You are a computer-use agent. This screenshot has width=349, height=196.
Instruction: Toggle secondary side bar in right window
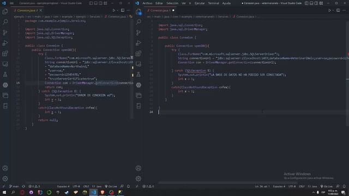click(x=316, y=3)
